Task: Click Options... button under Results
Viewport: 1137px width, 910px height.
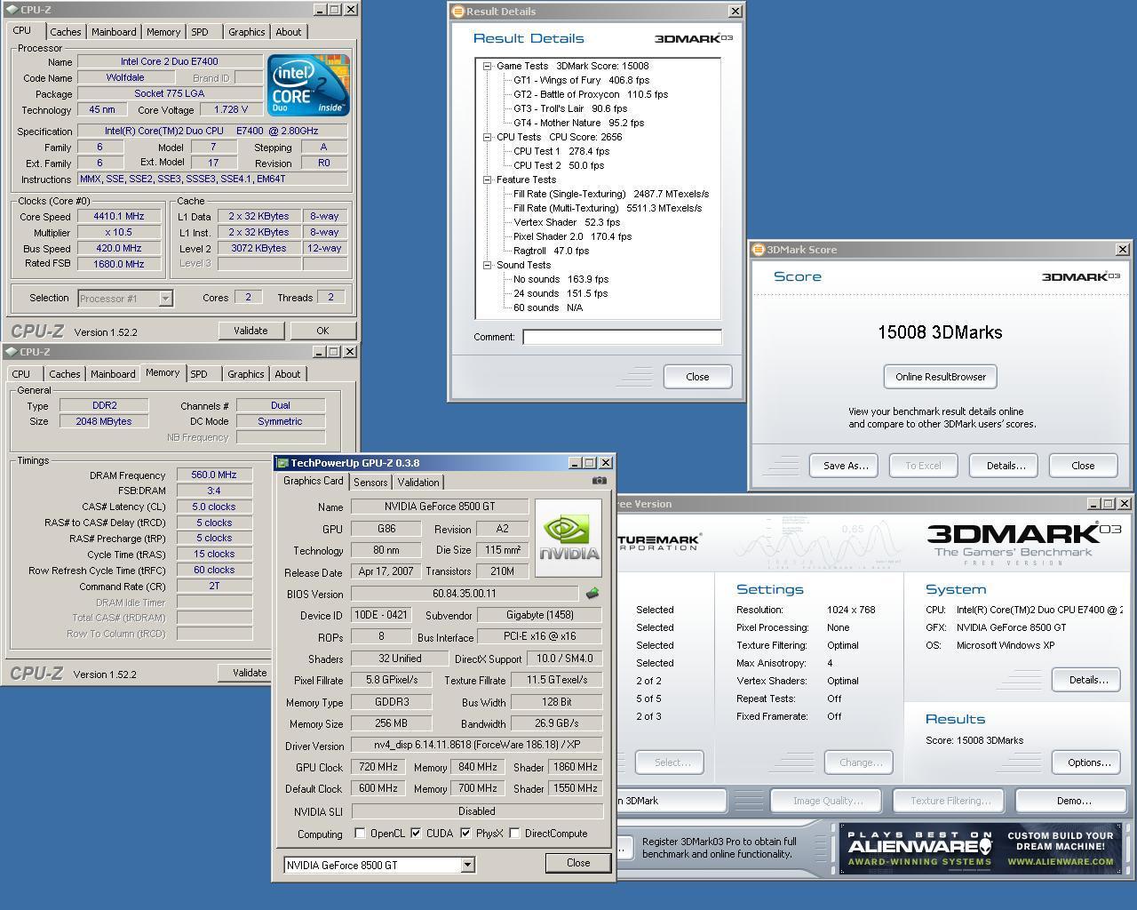Action: [1087, 762]
